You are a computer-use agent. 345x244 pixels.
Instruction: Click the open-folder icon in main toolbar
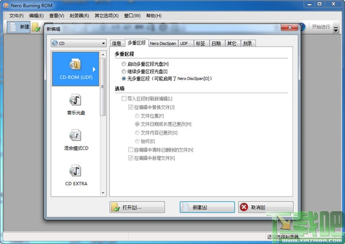point(36,27)
